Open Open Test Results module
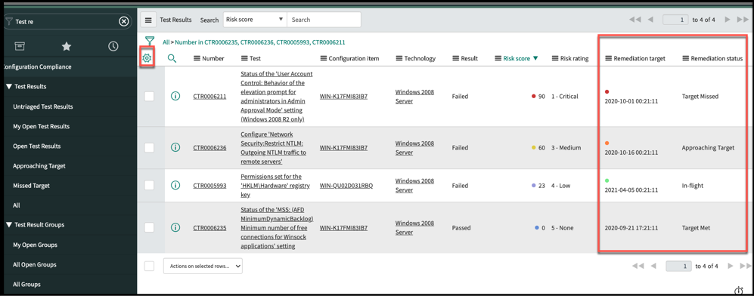 pos(36,146)
